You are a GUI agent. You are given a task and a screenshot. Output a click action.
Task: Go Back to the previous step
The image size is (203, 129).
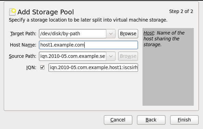tap(151, 120)
